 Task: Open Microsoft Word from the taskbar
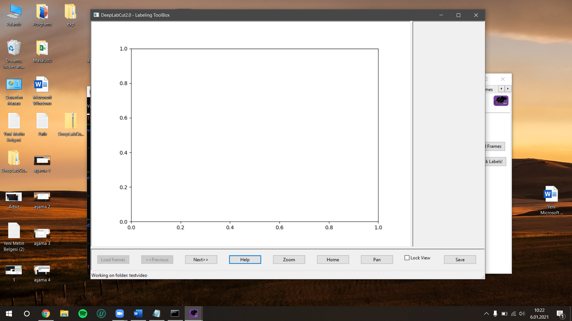coord(138,314)
